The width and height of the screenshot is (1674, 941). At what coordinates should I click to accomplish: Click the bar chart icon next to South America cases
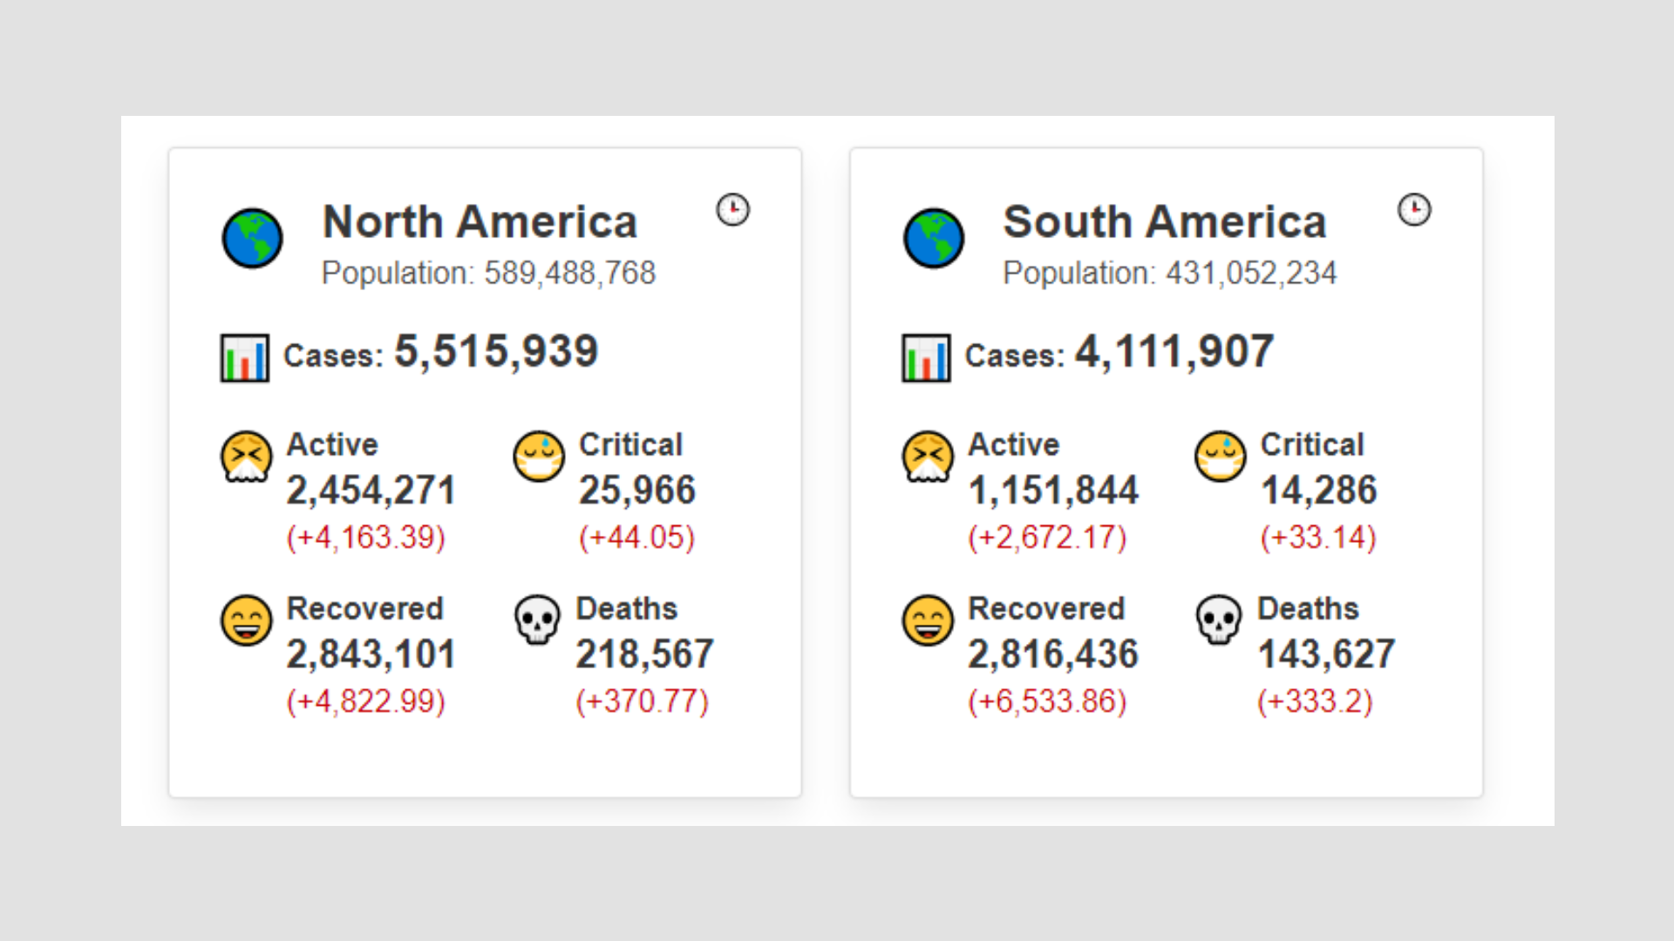click(x=926, y=357)
